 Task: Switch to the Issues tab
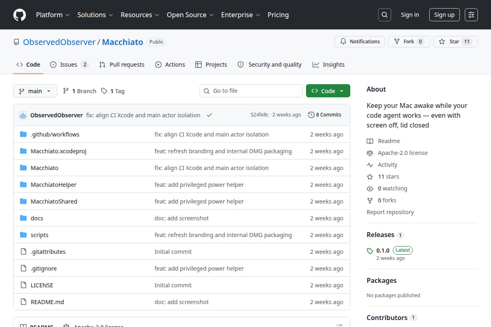coord(69,65)
